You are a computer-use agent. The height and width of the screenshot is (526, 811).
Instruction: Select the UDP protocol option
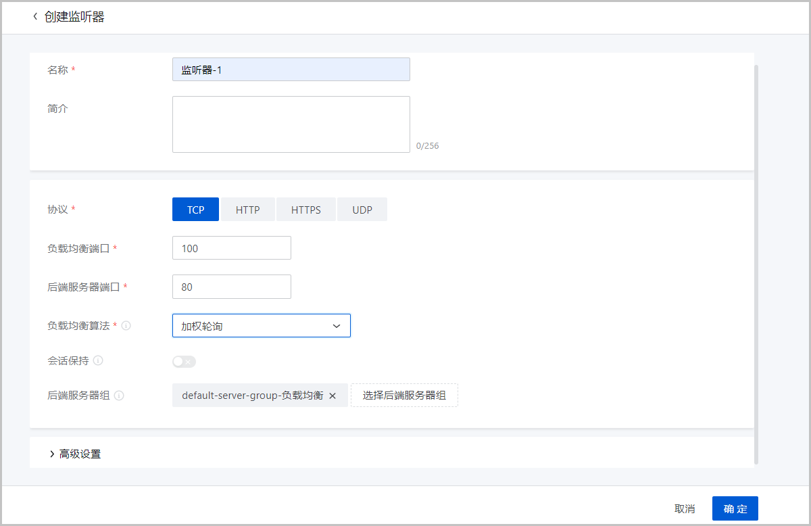tap(362, 210)
